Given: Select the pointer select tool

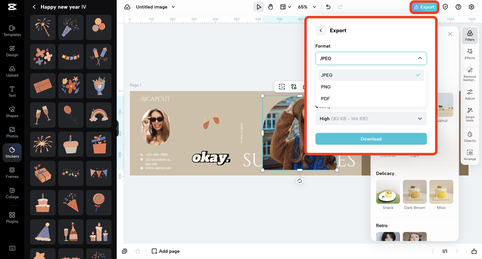Looking at the screenshot, I should [259, 7].
